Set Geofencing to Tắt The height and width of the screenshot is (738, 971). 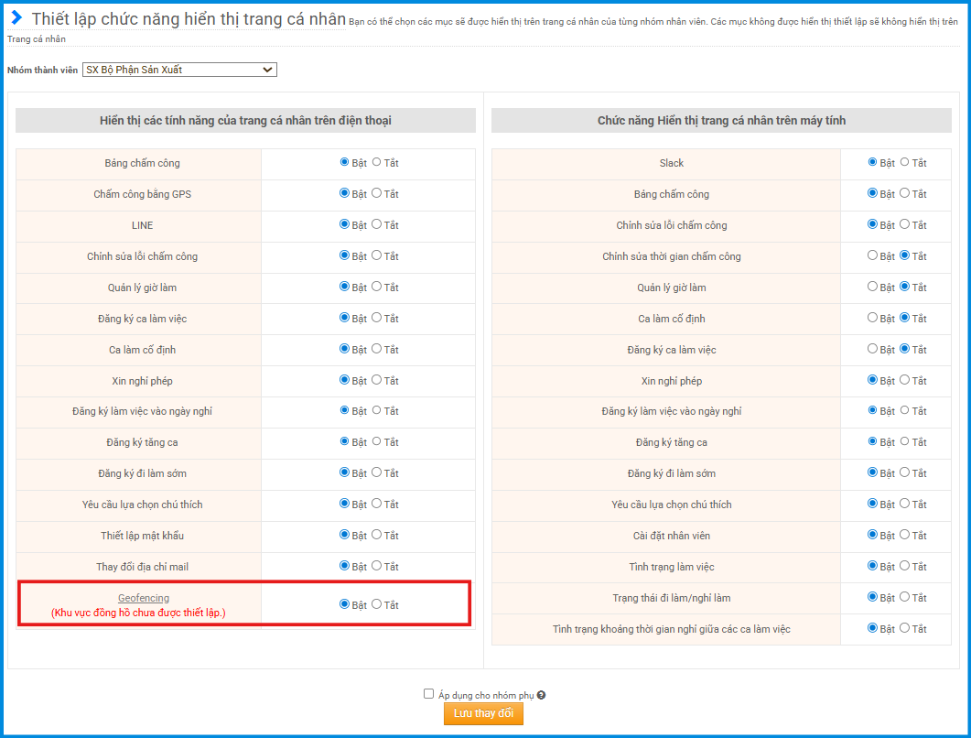[376, 604]
